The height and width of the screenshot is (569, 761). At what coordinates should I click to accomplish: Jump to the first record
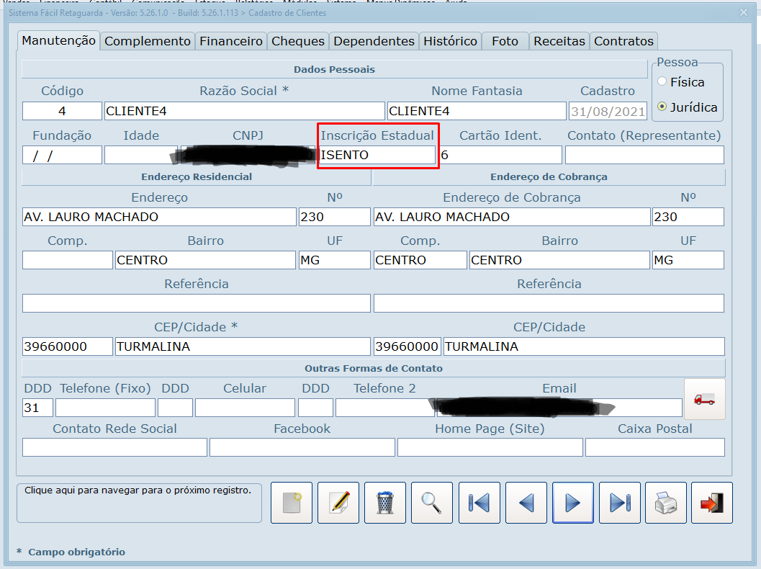(x=479, y=503)
